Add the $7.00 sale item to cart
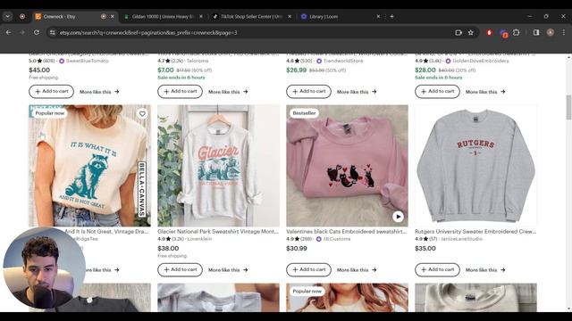 pyautogui.click(x=181, y=91)
